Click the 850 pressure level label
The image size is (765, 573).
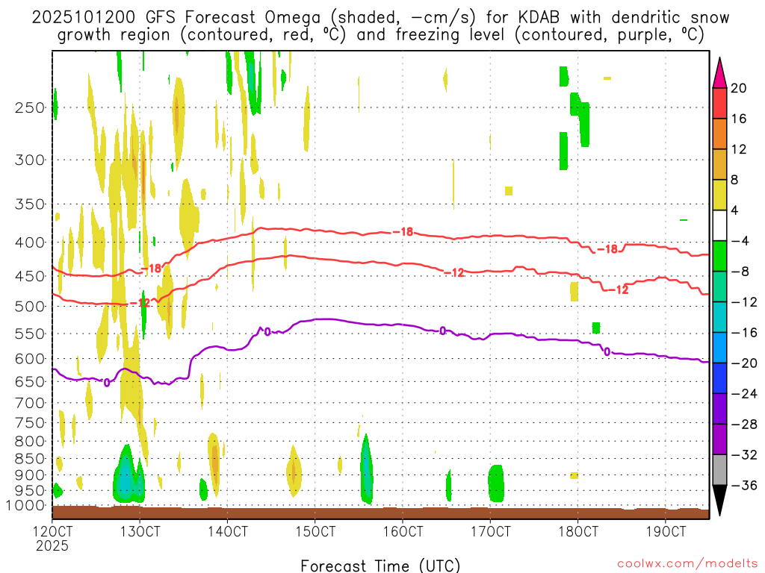click(30, 459)
